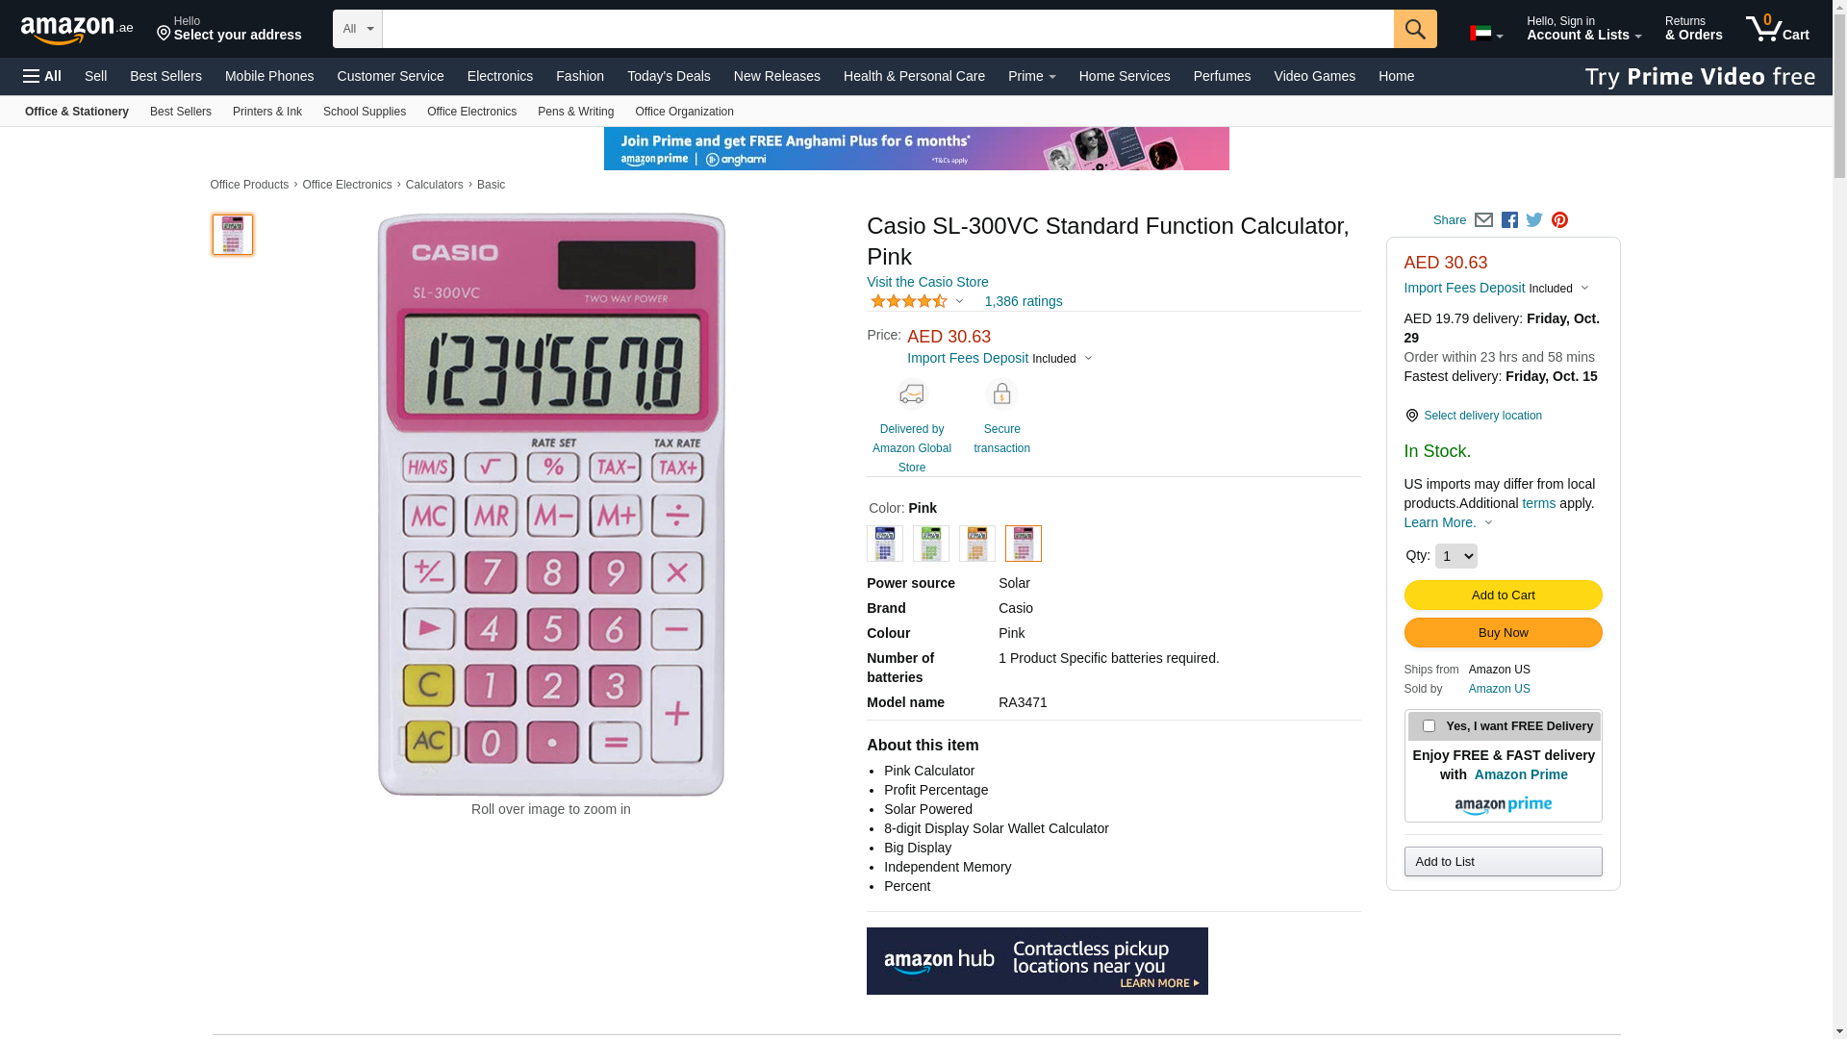Share product on Pinterest icon
Screen dimensions: 1847x1039
pyautogui.click(x=1559, y=220)
